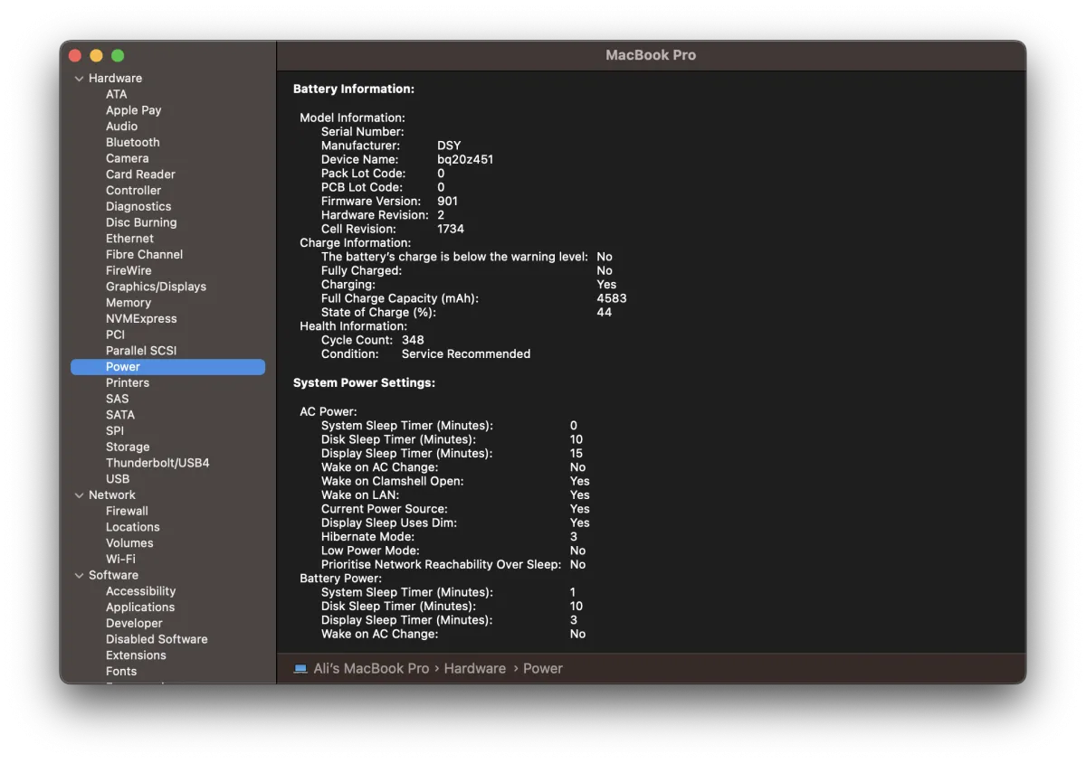
Task: Click the State of Charge value 44
Action: click(x=605, y=313)
